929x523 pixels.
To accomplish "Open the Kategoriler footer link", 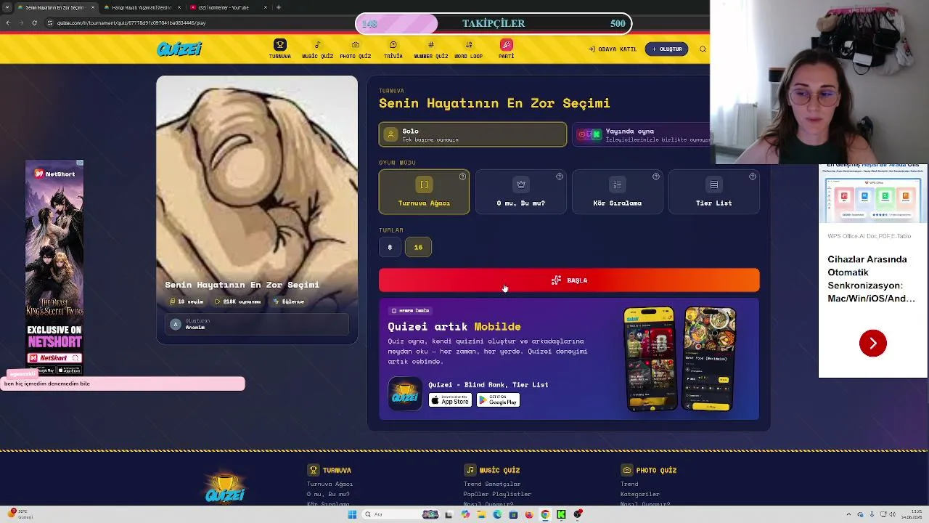I will 640,494.
